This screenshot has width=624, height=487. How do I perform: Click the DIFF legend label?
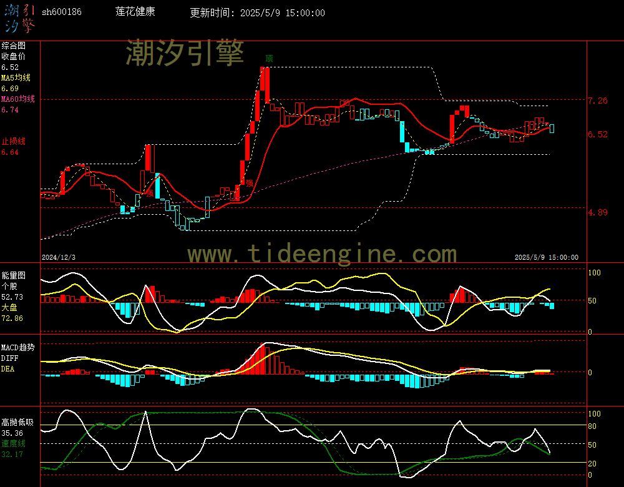point(9,358)
